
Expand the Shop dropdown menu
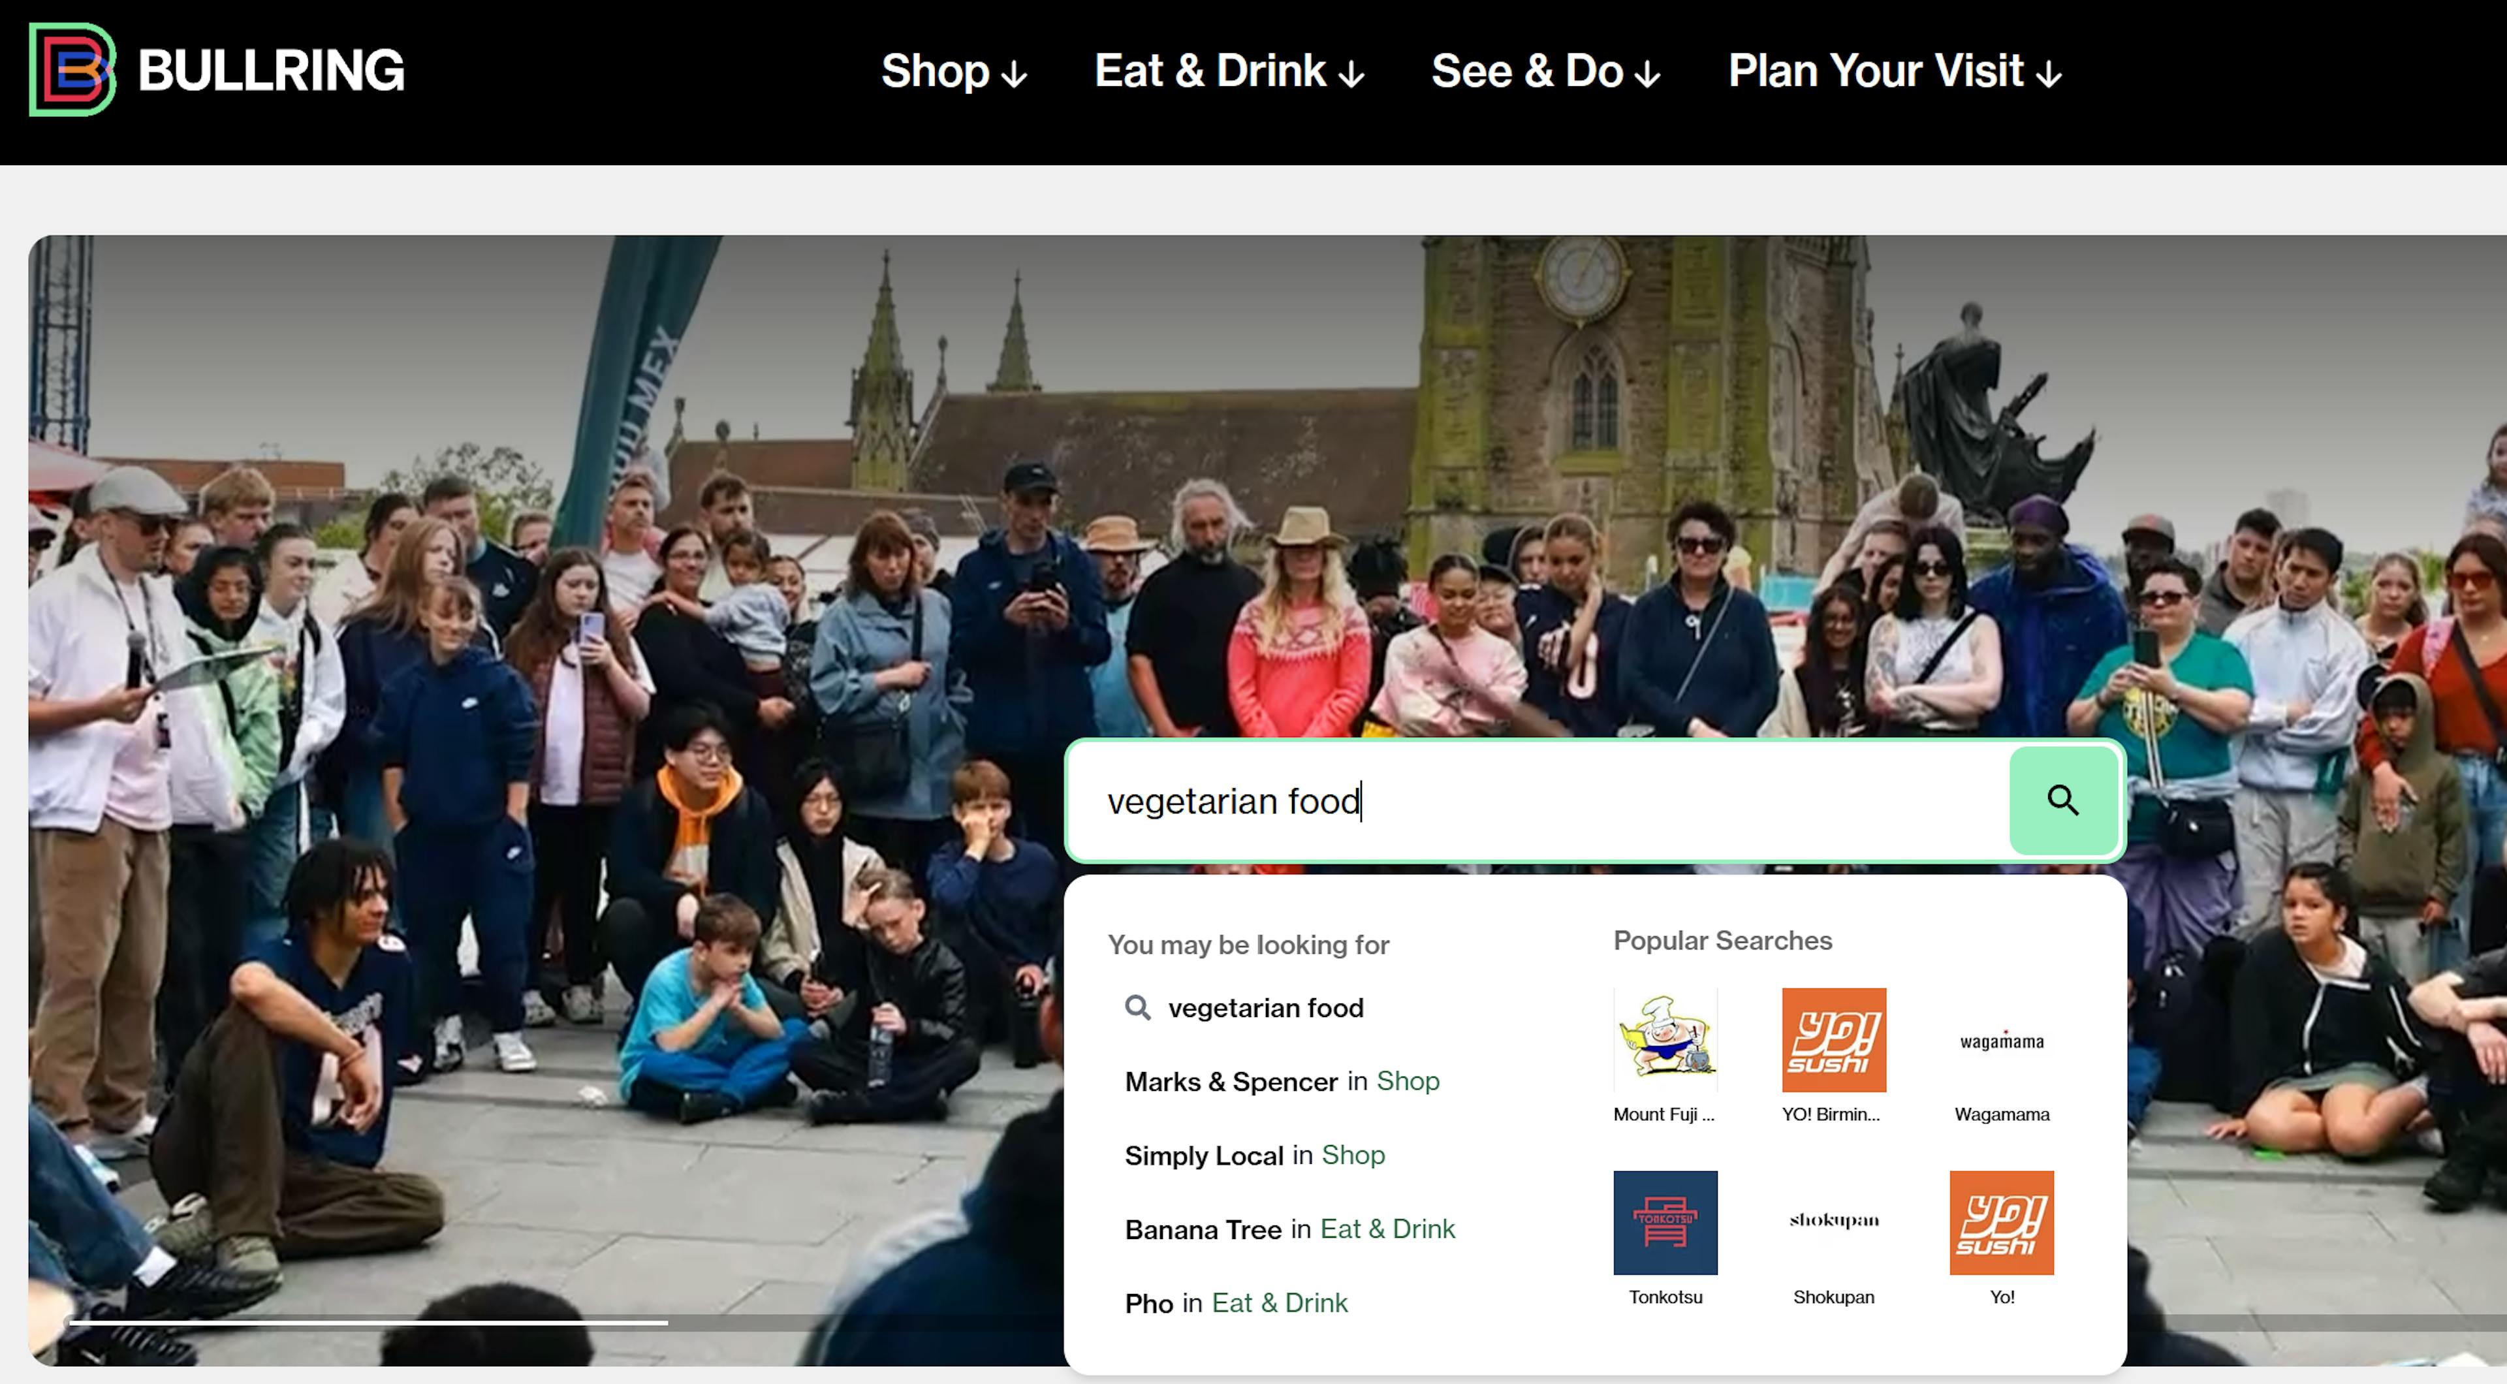click(953, 71)
